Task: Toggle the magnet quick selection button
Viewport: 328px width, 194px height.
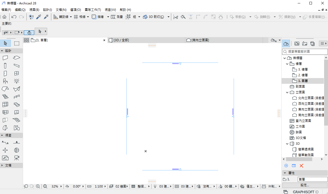Action: (29, 32)
